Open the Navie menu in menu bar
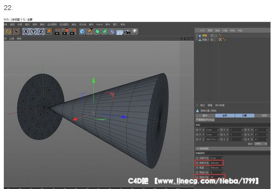Viewport: 271px width, 189px height. [x=100, y=25]
